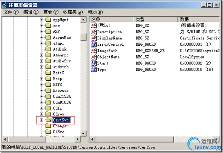Screen dimensions: 223x153
Task: Click the (默认) string value icon
Action: coord(94,26)
